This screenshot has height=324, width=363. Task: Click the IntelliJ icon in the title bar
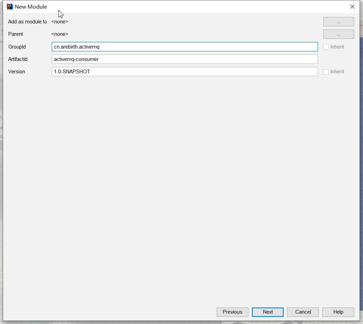pos(10,7)
